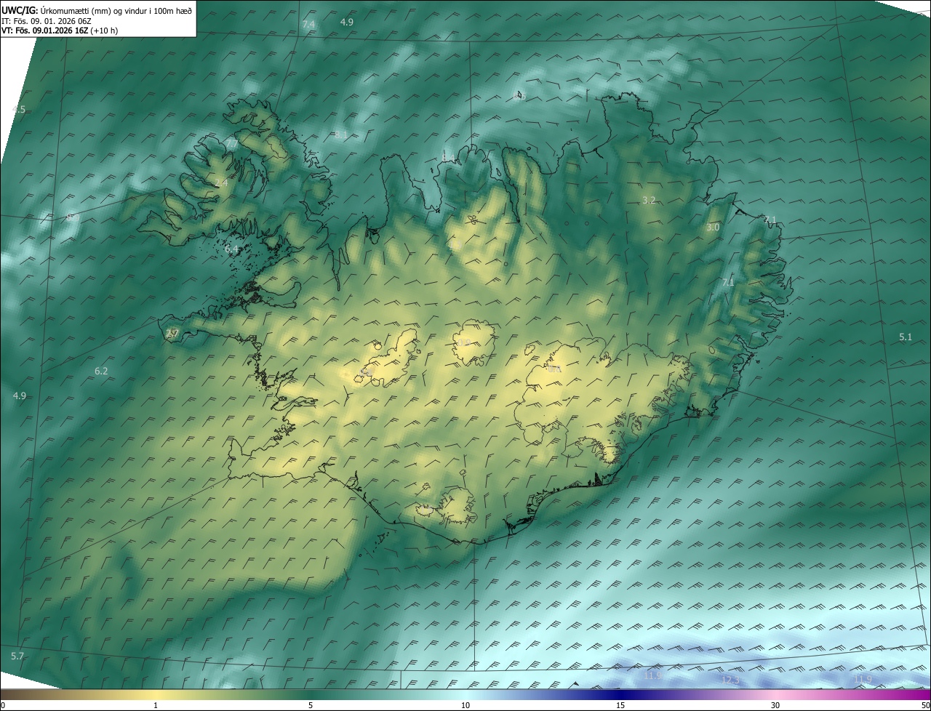Click the '10' label on the colour scale

pyautogui.click(x=465, y=705)
